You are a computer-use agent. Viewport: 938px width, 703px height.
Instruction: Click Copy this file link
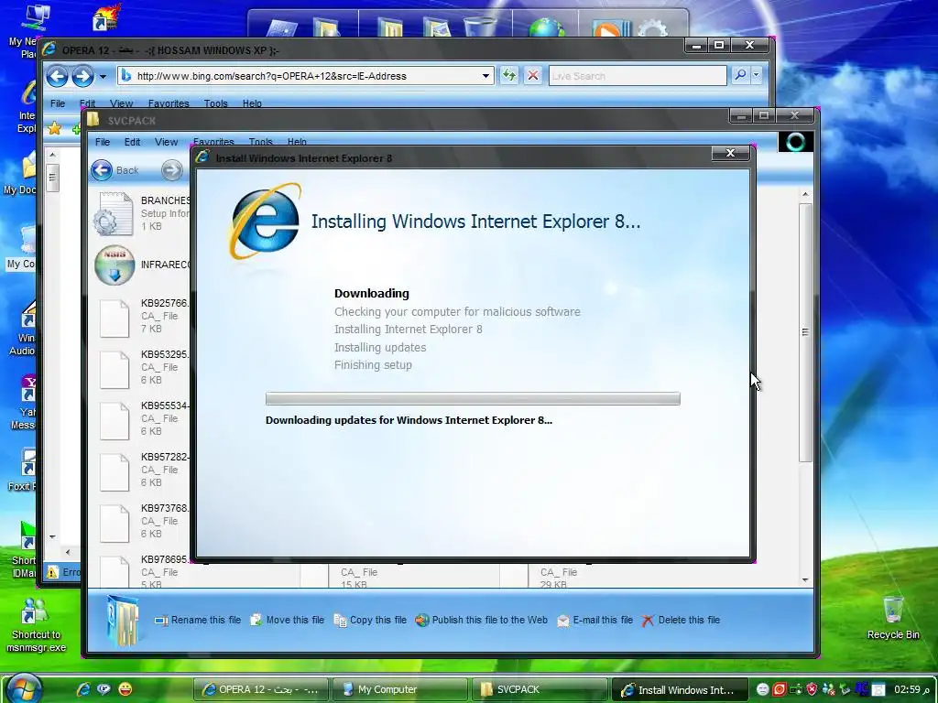pos(370,621)
